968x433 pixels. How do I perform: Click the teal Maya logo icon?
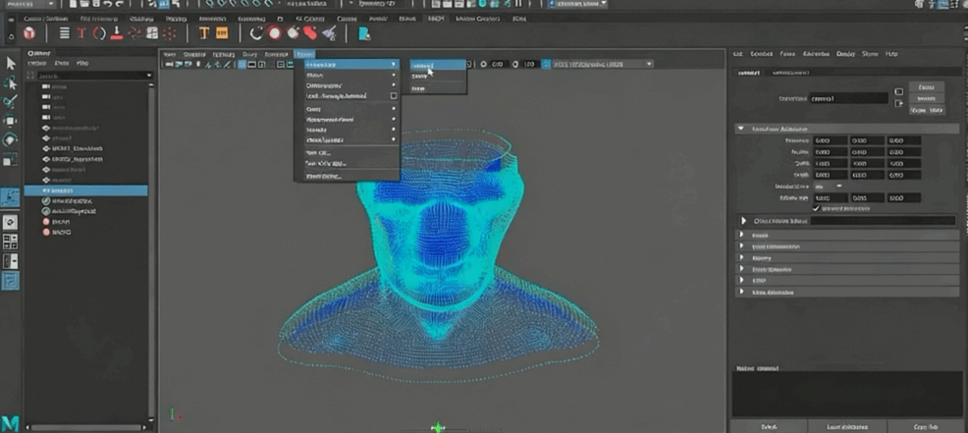(11, 421)
